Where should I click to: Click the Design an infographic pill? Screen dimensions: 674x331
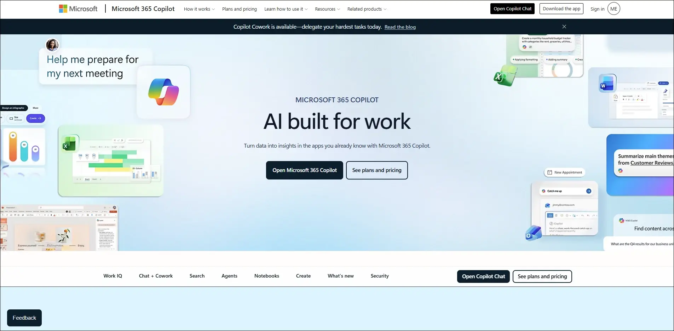pyautogui.click(x=13, y=108)
